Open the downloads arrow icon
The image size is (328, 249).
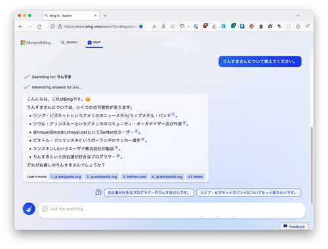coord(154,26)
